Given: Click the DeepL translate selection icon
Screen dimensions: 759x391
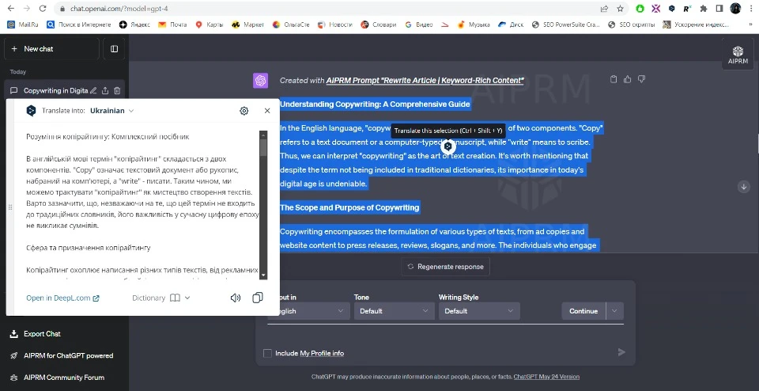Looking at the screenshot, I should [448, 146].
